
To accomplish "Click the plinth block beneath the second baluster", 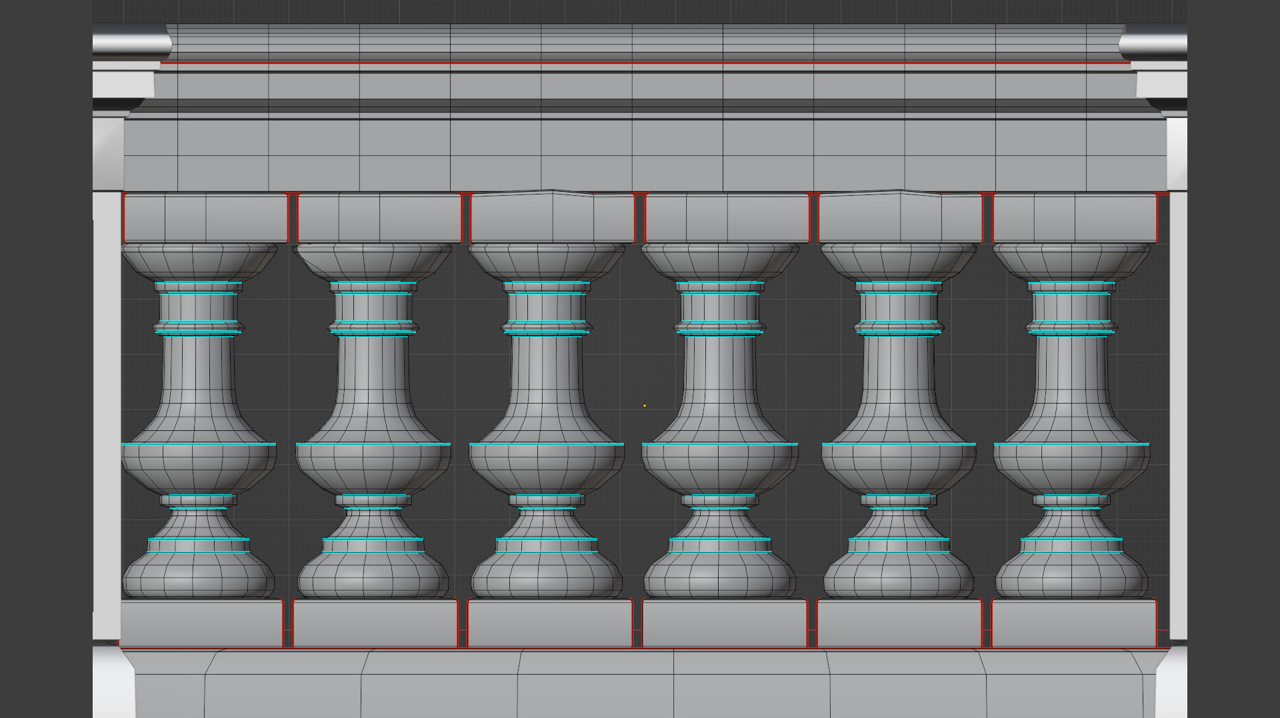I will click(375, 623).
